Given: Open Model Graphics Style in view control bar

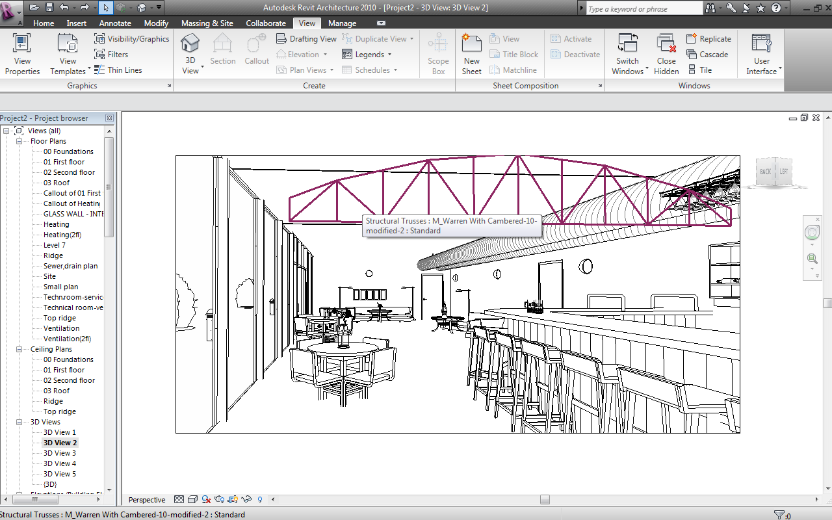Looking at the screenshot, I should (x=192, y=500).
